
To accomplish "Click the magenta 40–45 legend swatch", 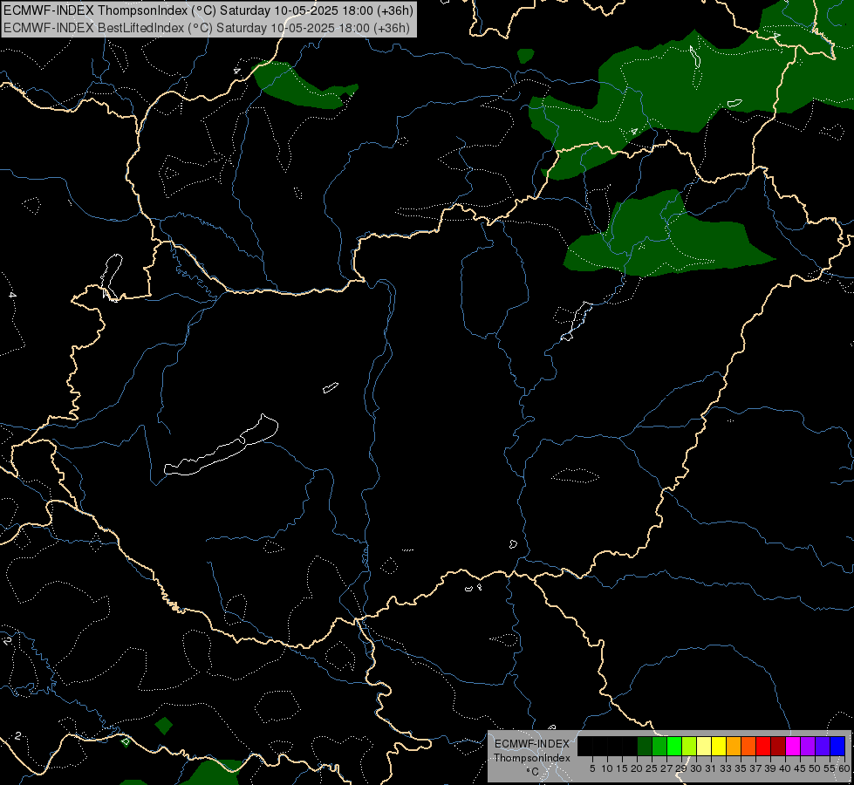I will point(793,746).
